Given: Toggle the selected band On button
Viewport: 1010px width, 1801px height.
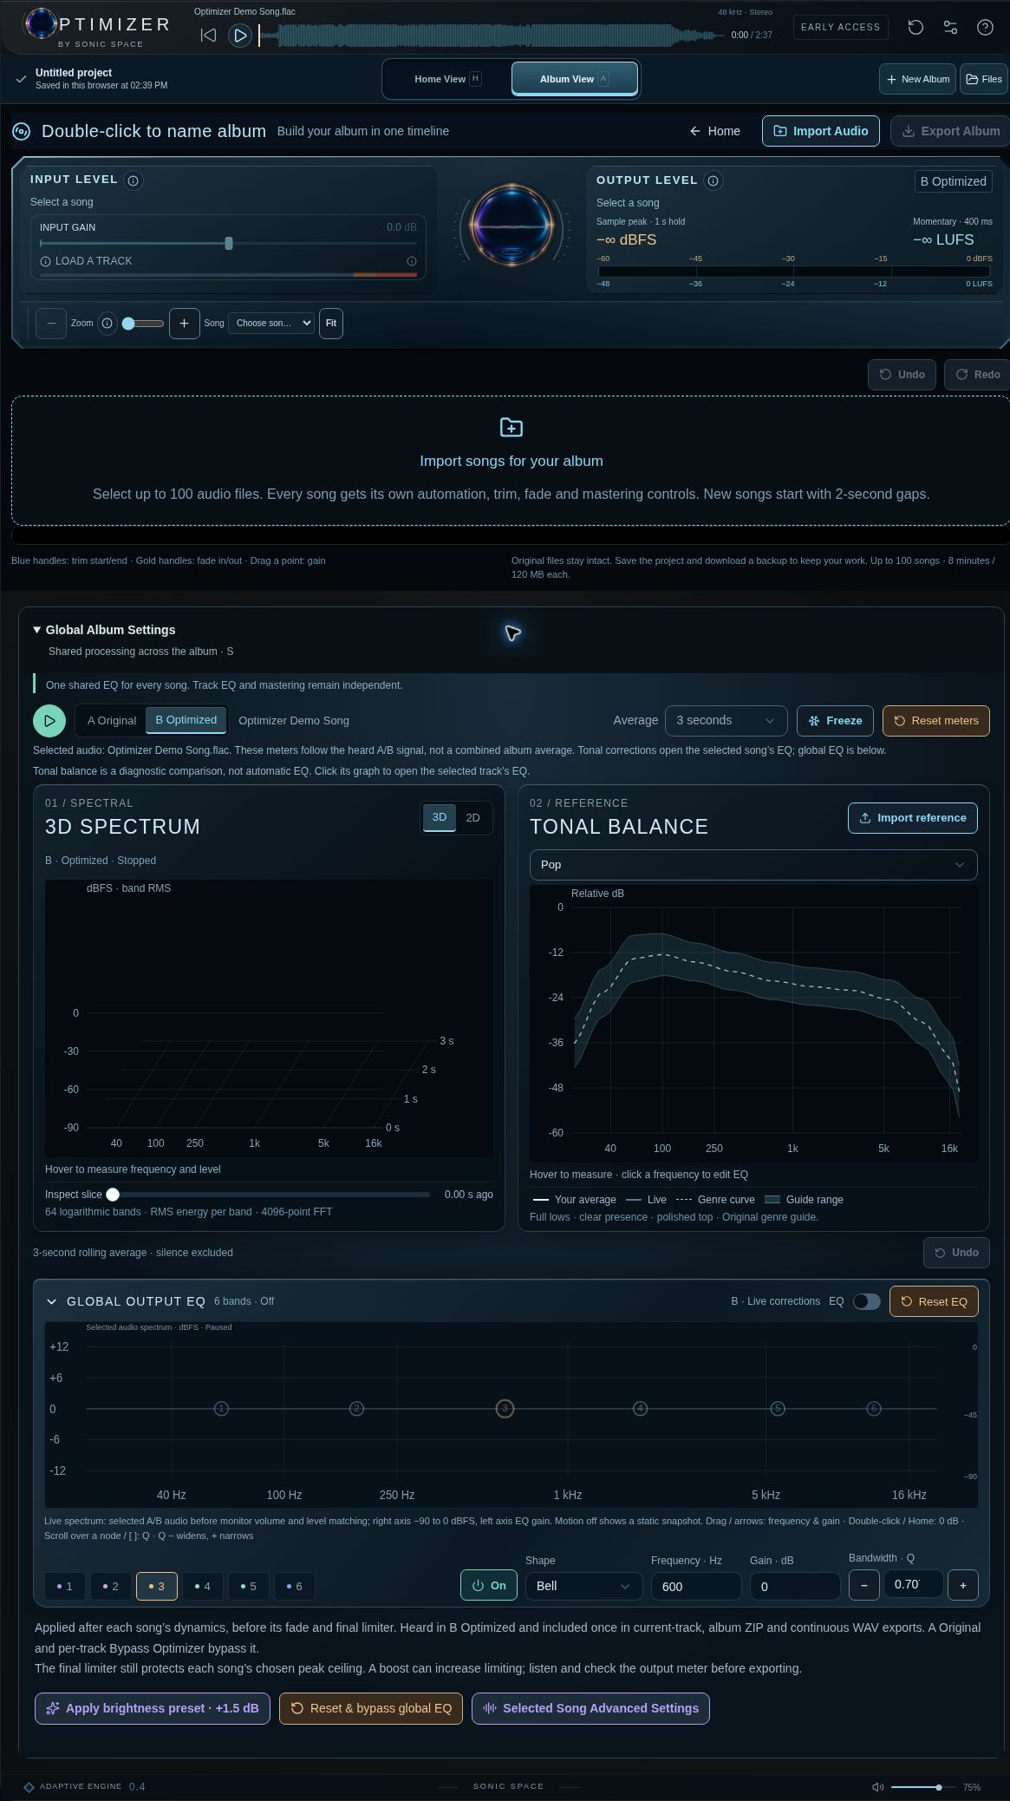Looking at the screenshot, I should pos(489,1586).
